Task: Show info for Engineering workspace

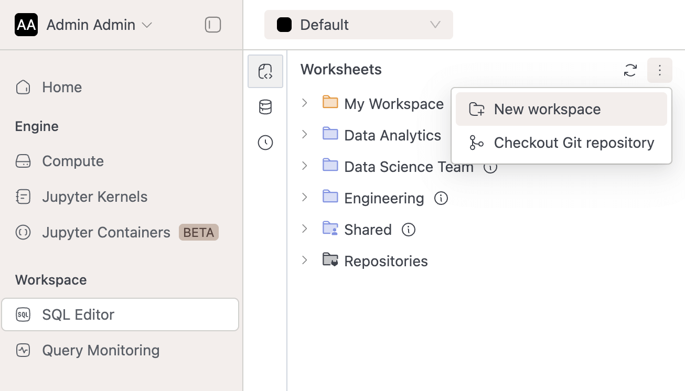Action: (x=441, y=198)
